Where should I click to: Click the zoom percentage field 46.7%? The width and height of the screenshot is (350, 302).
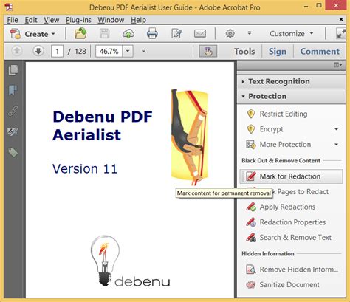point(109,51)
